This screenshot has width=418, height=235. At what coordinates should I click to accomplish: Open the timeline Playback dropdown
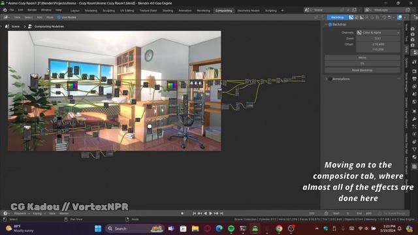point(22,213)
